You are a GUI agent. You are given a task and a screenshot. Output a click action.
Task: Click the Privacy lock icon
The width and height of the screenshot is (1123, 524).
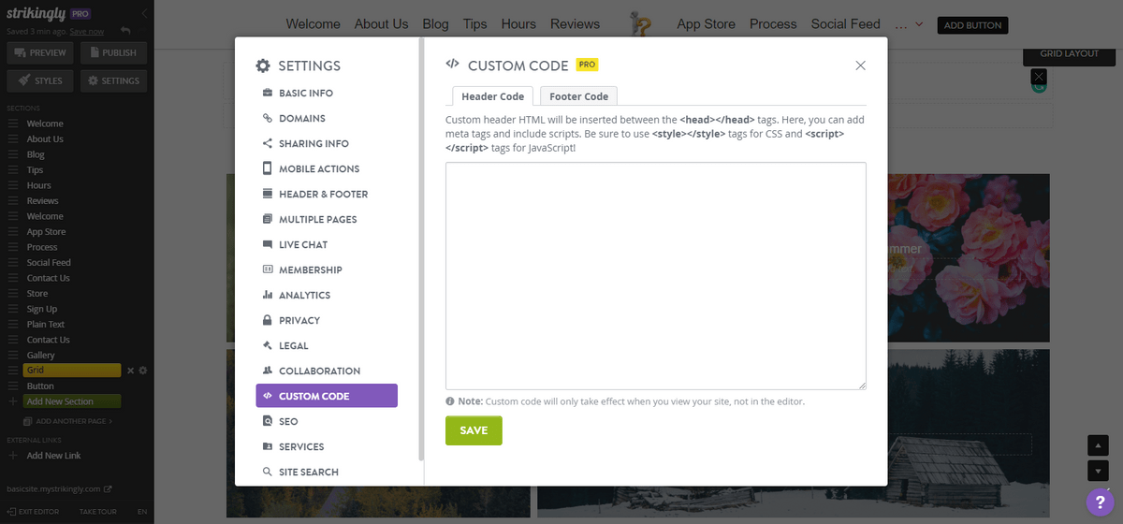pyautogui.click(x=268, y=320)
